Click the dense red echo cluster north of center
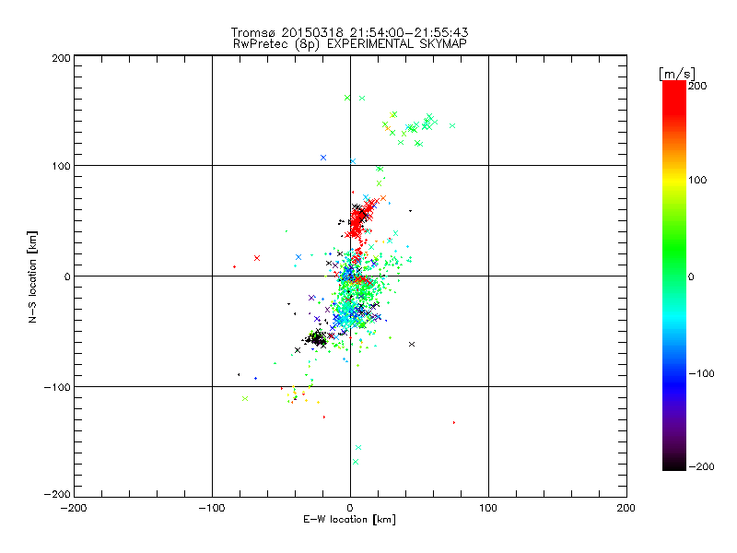This screenshot has width=737, height=553. (361, 218)
